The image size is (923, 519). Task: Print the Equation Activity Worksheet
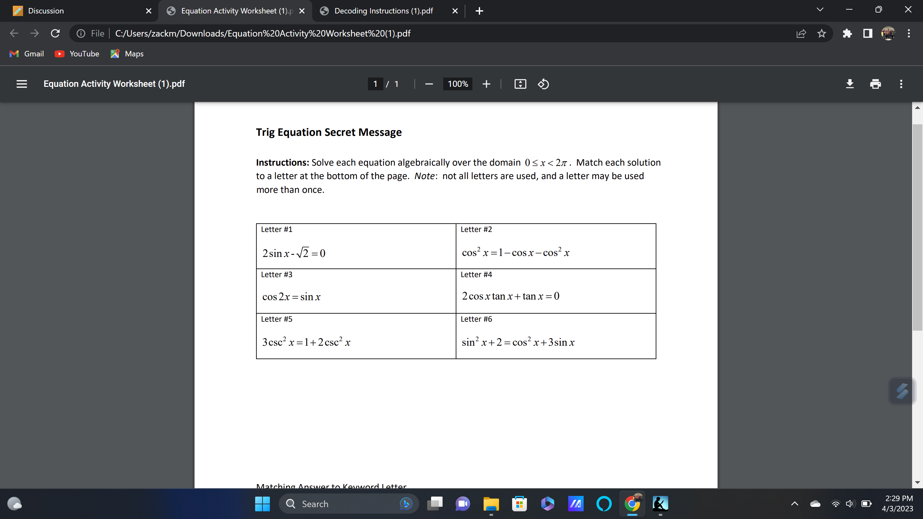coord(875,84)
